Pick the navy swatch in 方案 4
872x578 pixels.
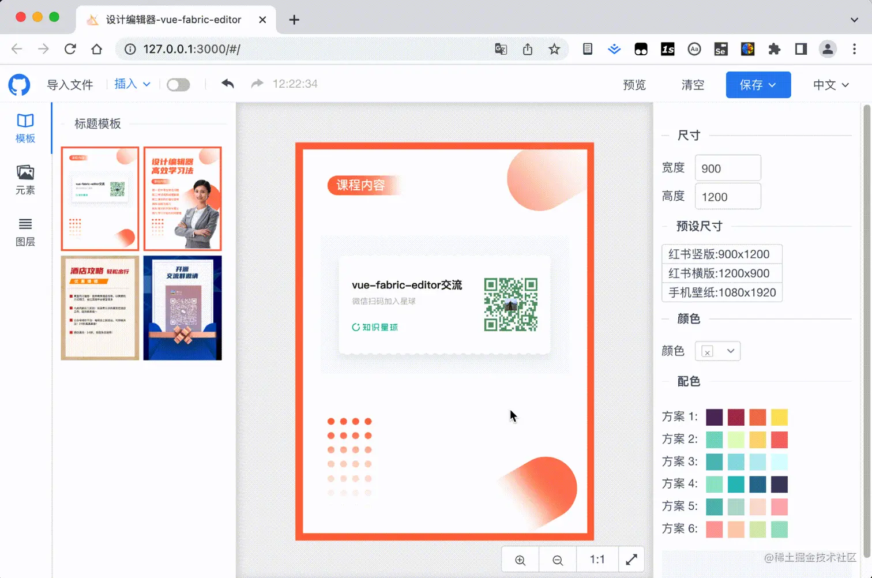point(779,484)
